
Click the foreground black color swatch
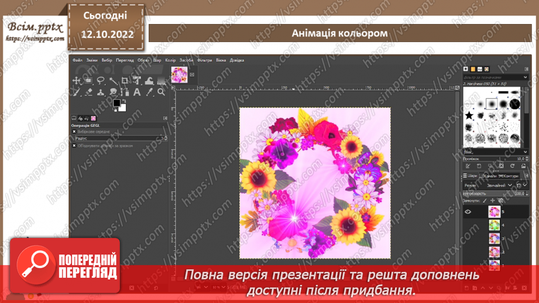coord(116,103)
